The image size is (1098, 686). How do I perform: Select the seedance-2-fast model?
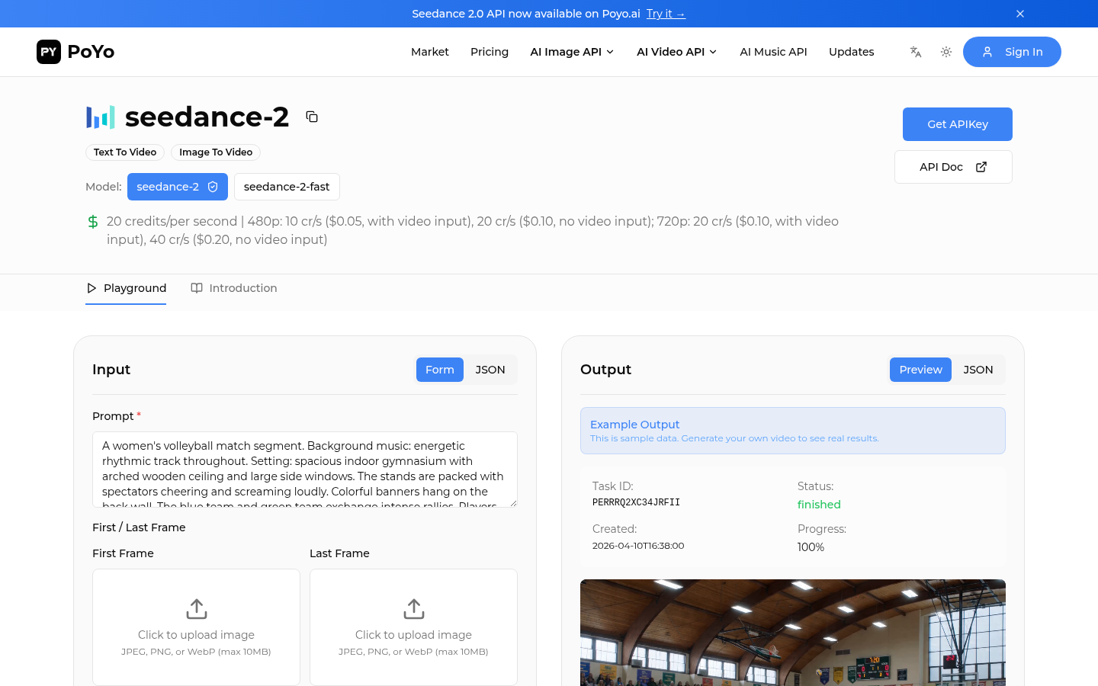(287, 187)
